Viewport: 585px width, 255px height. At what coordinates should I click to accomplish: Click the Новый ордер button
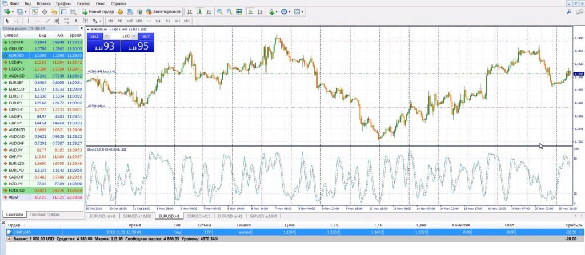[x=101, y=11]
